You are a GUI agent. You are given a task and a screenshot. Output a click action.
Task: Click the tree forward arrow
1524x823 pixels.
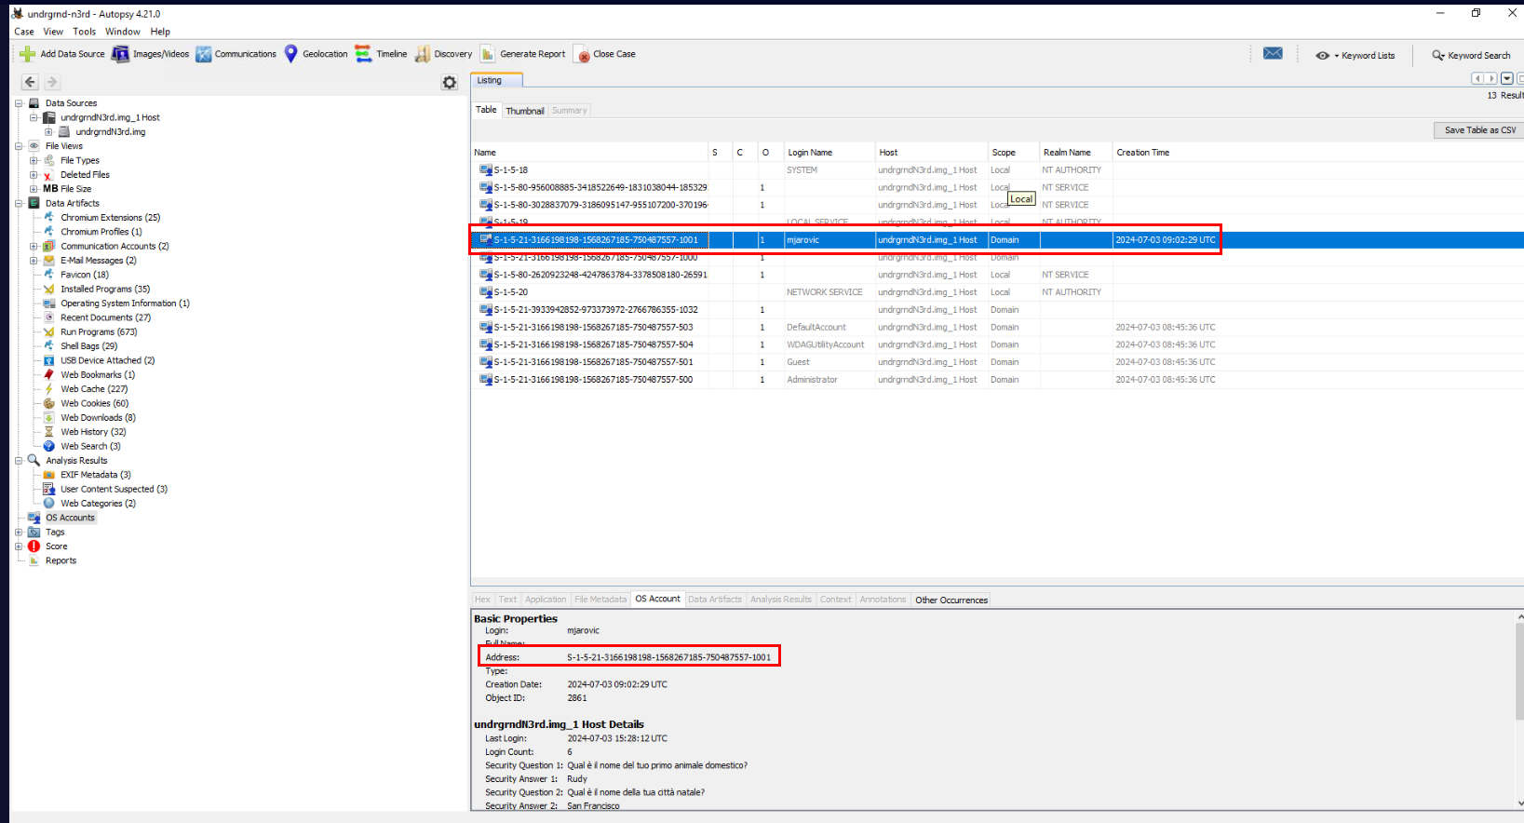(x=52, y=82)
